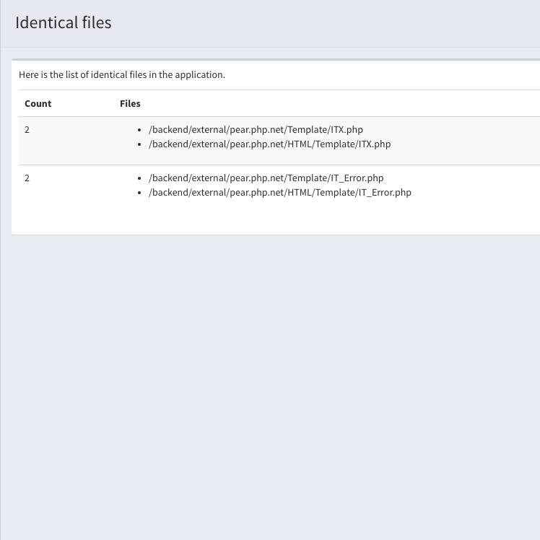Viewport: 540px width, 540px height.
Task: Click the empty white area below IT_Error.php rows
Action: (x=276, y=219)
